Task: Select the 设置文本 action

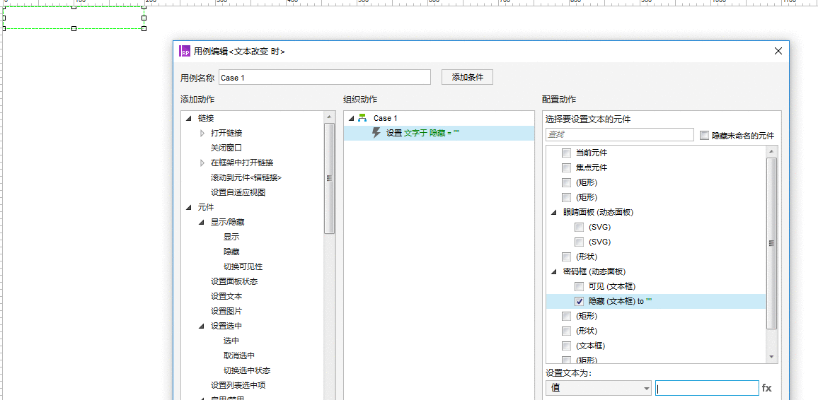Action: 226,296
